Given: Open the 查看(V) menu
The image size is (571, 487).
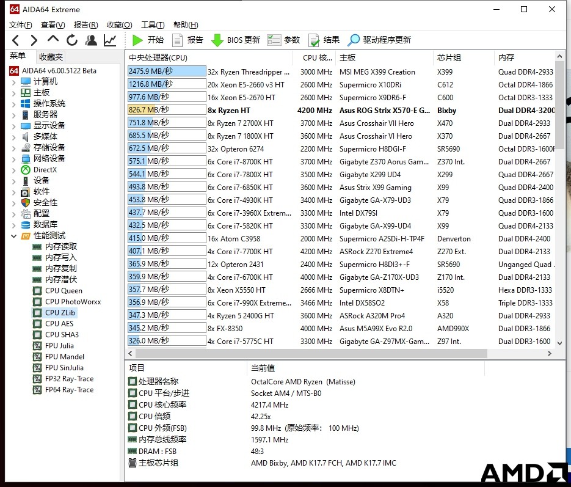Looking at the screenshot, I should tap(53, 25).
